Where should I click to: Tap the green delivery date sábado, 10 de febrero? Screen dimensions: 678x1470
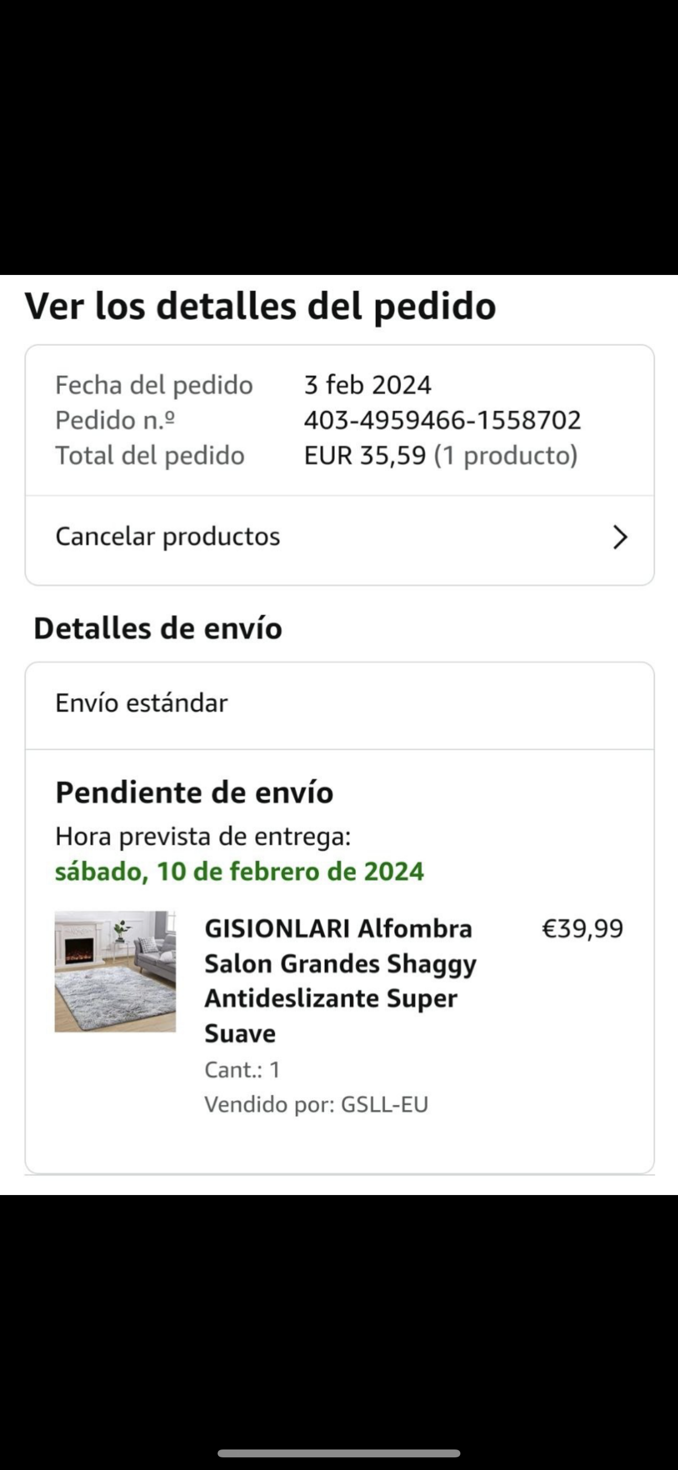coord(239,871)
